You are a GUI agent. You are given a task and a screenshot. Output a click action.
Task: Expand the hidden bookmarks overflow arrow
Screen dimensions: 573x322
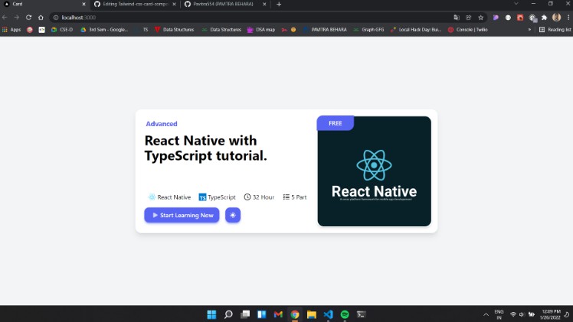point(529,30)
